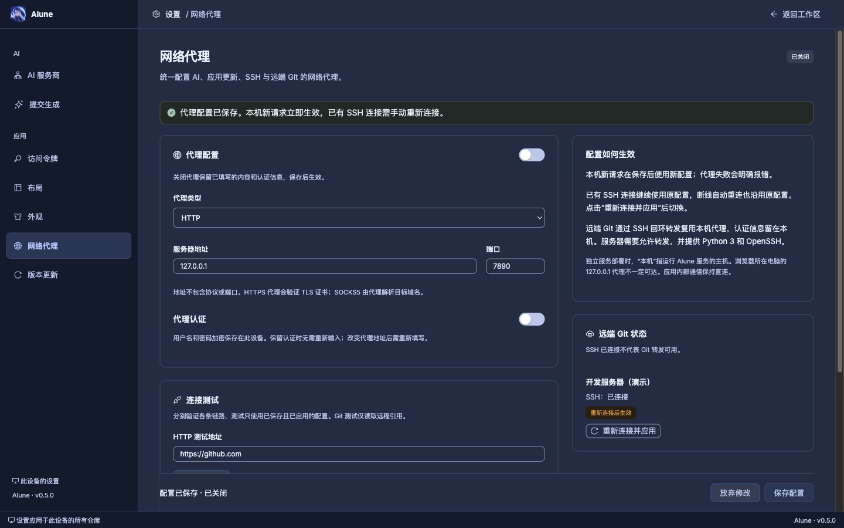Click 重新连接并应用 button
The width and height of the screenshot is (844, 528).
[x=623, y=431]
